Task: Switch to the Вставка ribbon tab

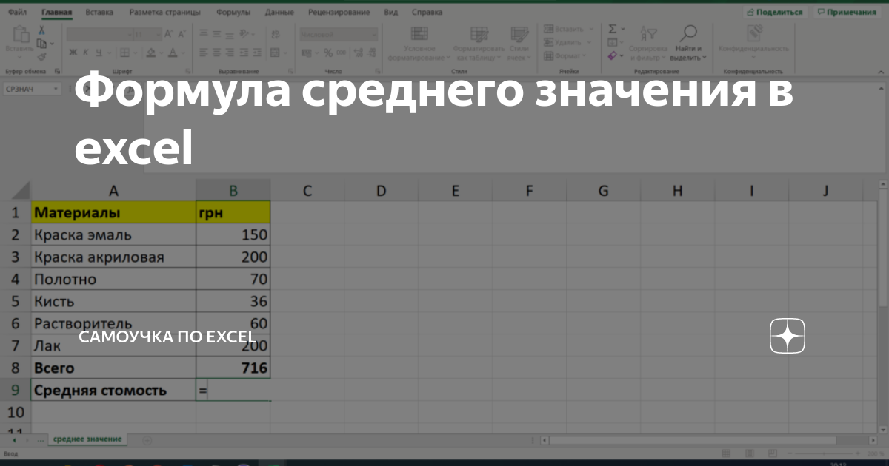Action: pyautogui.click(x=99, y=13)
